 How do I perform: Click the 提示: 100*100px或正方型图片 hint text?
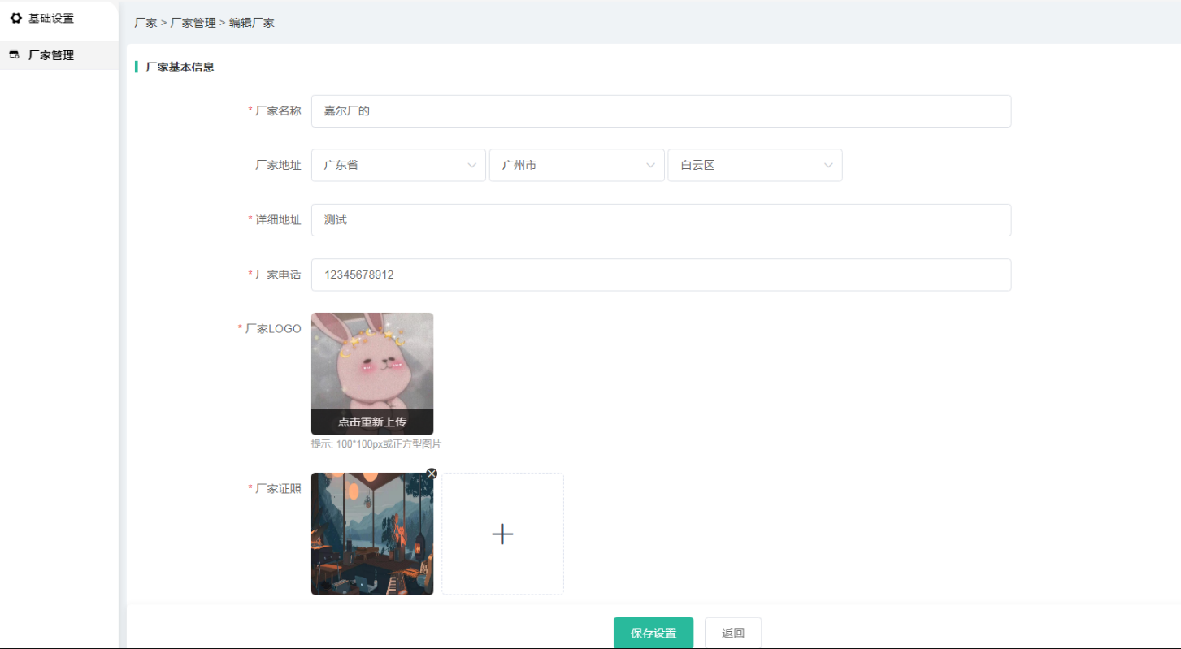click(x=376, y=444)
